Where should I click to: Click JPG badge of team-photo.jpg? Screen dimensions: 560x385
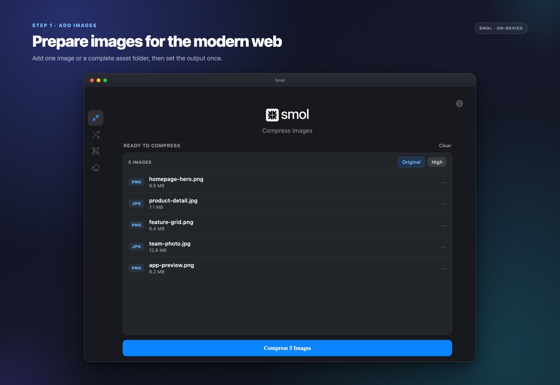(x=136, y=247)
